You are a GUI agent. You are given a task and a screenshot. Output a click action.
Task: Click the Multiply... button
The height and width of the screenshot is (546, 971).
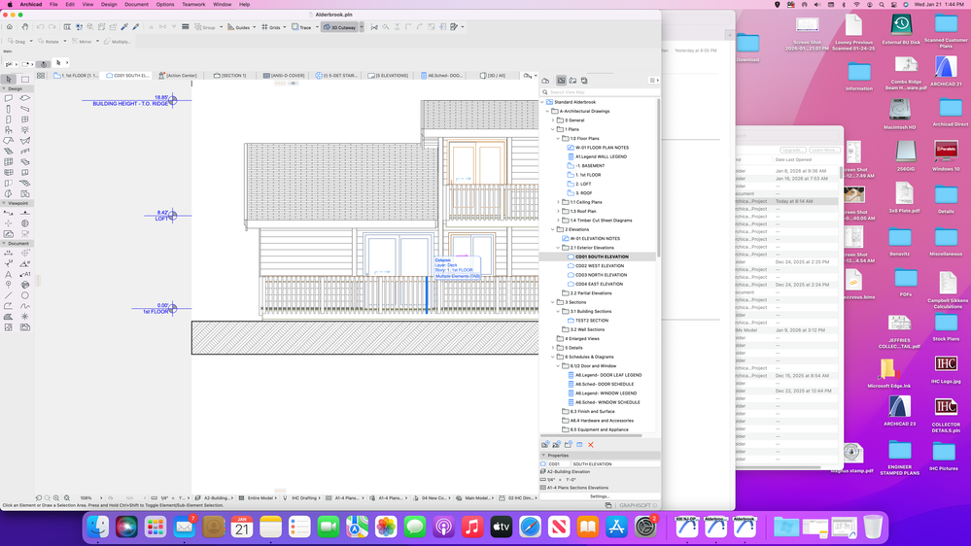point(118,42)
